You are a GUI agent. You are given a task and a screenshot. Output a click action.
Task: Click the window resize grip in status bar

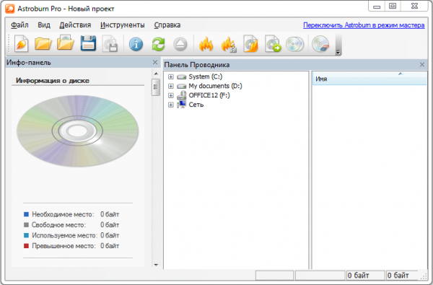pos(424,276)
